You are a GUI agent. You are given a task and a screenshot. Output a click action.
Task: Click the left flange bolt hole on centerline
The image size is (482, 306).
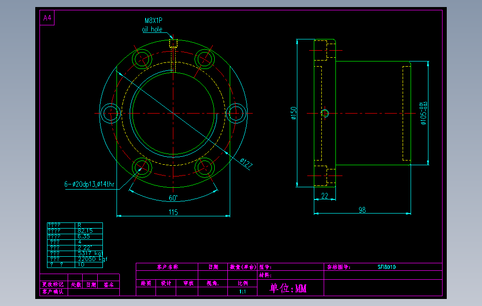point(111,114)
